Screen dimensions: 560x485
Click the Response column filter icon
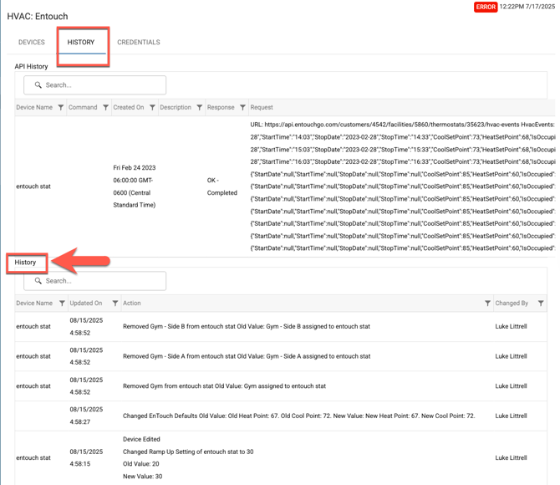[243, 108]
